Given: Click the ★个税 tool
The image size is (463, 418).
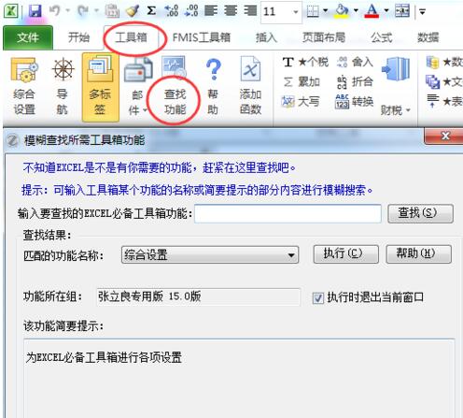Looking at the screenshot, I should 305,62.
